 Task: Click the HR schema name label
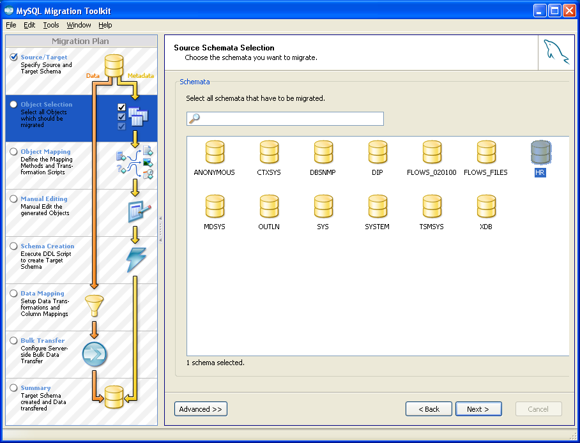[x=540, y=172]
